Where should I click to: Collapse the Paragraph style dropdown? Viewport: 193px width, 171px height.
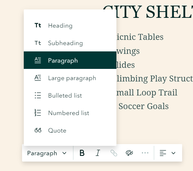tap(47, 153)
